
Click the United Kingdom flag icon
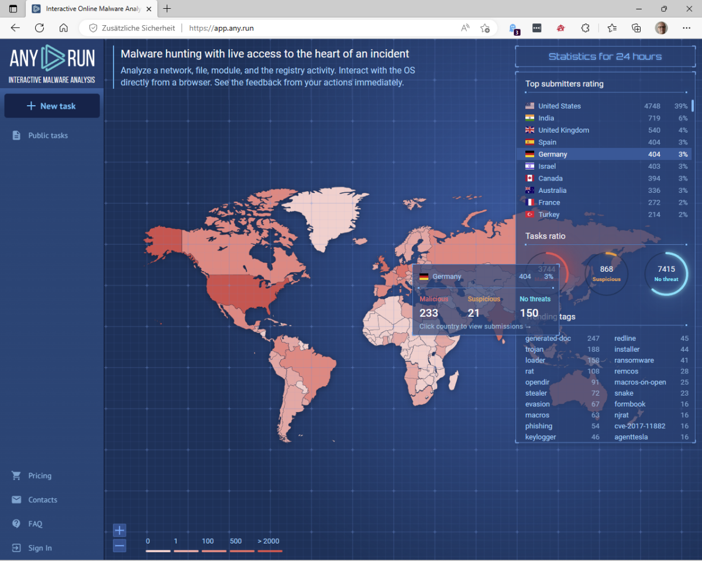(530, 130)
